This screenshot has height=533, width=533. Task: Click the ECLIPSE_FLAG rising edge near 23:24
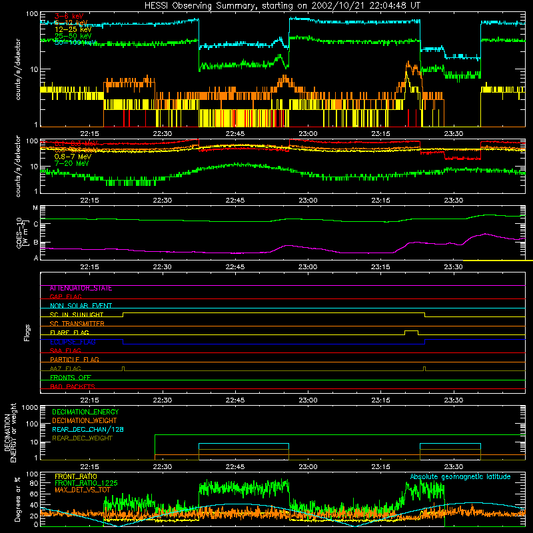click(x=425, y=342)
